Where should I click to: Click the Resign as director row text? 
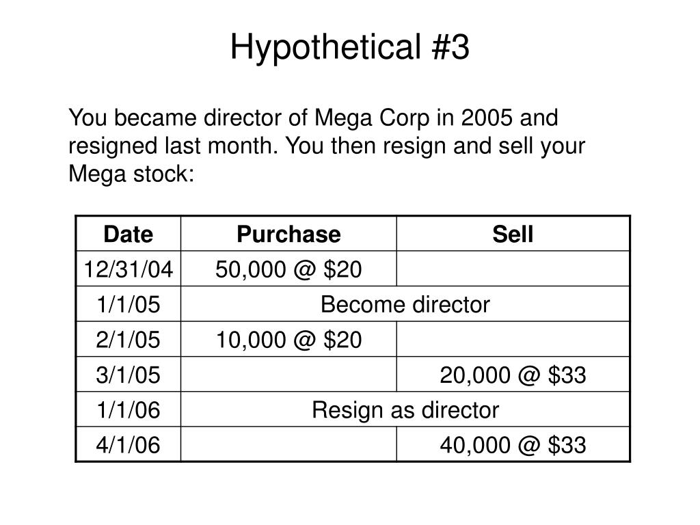pyautogui.click(x=405, y=410)
